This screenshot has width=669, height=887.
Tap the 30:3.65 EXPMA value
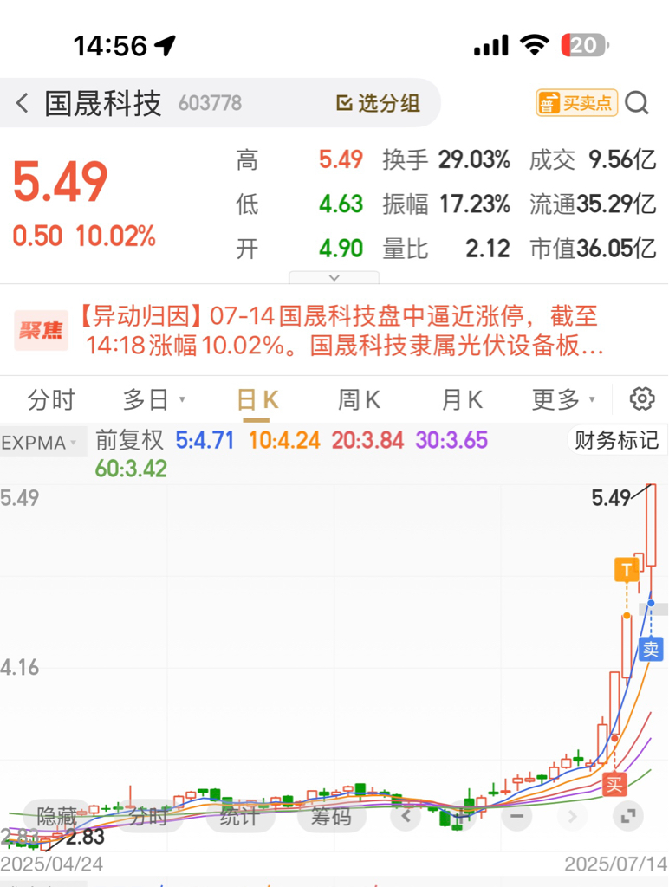click(451, 440)
